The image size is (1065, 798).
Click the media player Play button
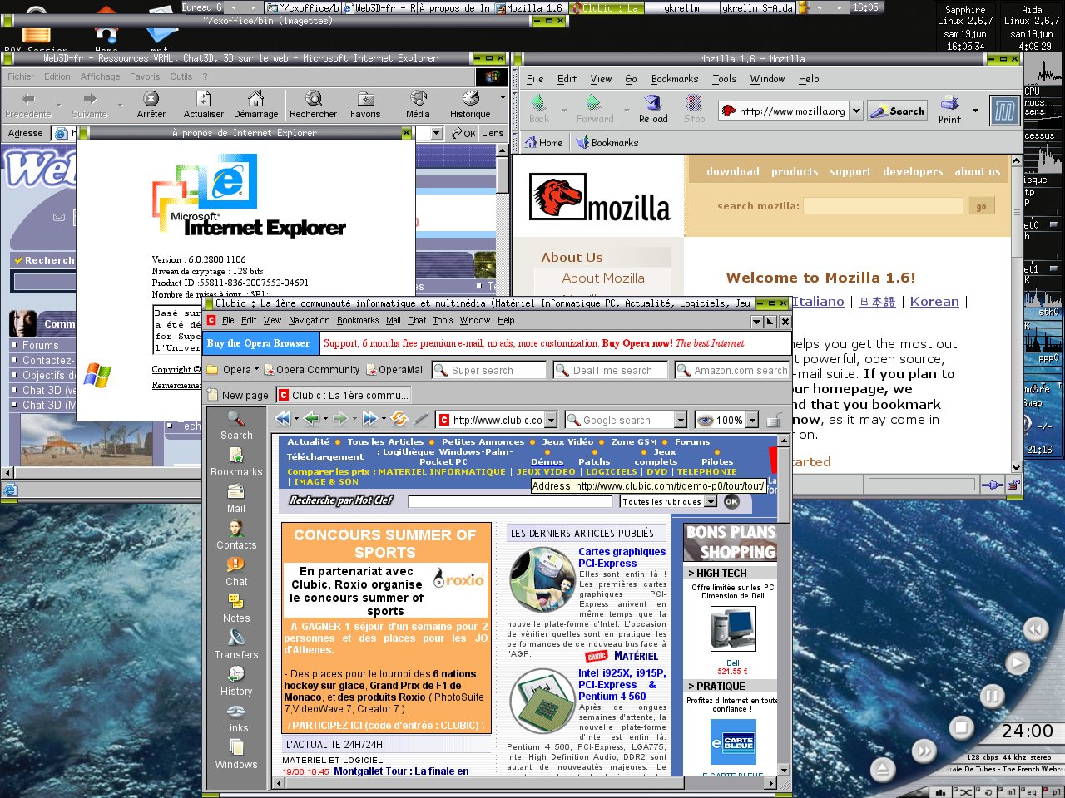(1017, 663)
